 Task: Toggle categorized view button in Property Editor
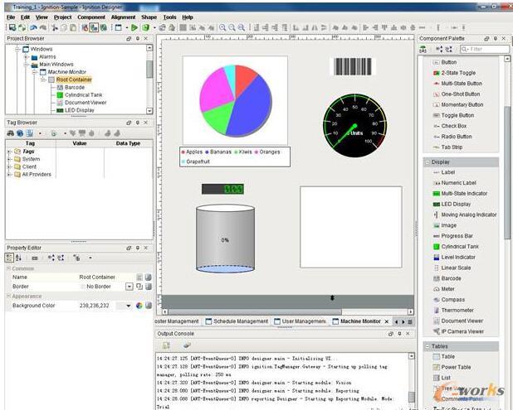pyautogui.click(x=9, y=258)
